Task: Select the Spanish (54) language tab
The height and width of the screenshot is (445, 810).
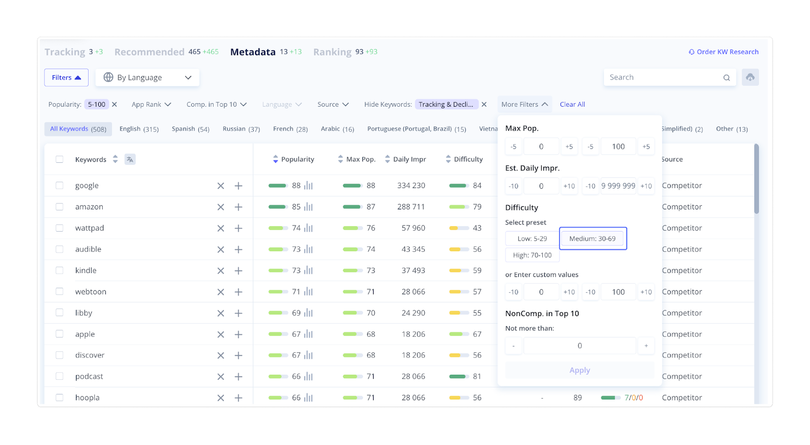Action: [190, 129]
